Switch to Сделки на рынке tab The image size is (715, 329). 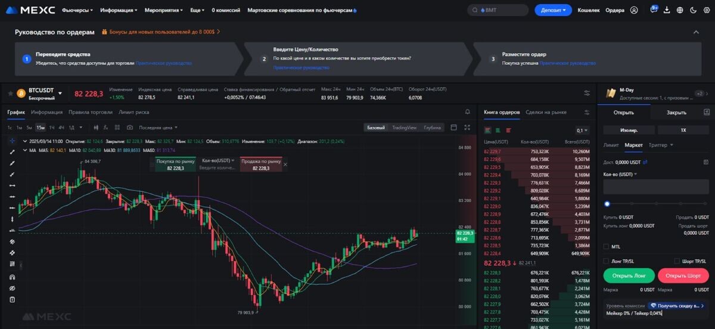[x=546, y=112]
